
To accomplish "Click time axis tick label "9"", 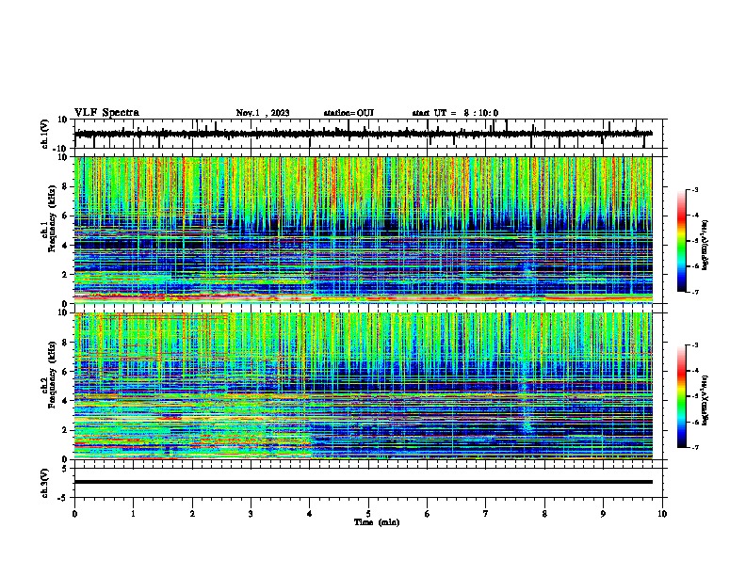I will [603, 514].
